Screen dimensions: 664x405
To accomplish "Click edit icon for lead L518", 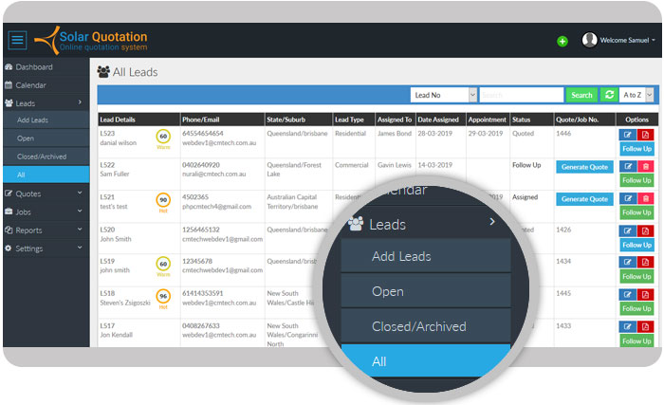I will coord(628,294).
